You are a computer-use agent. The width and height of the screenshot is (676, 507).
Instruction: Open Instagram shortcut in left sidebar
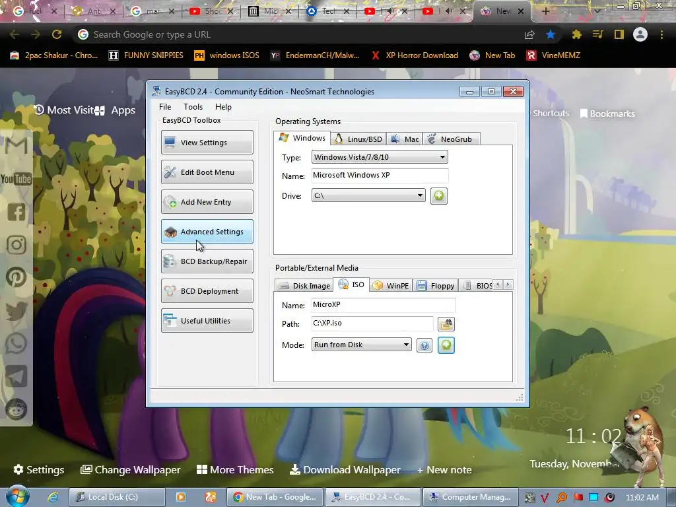(17, 245)
